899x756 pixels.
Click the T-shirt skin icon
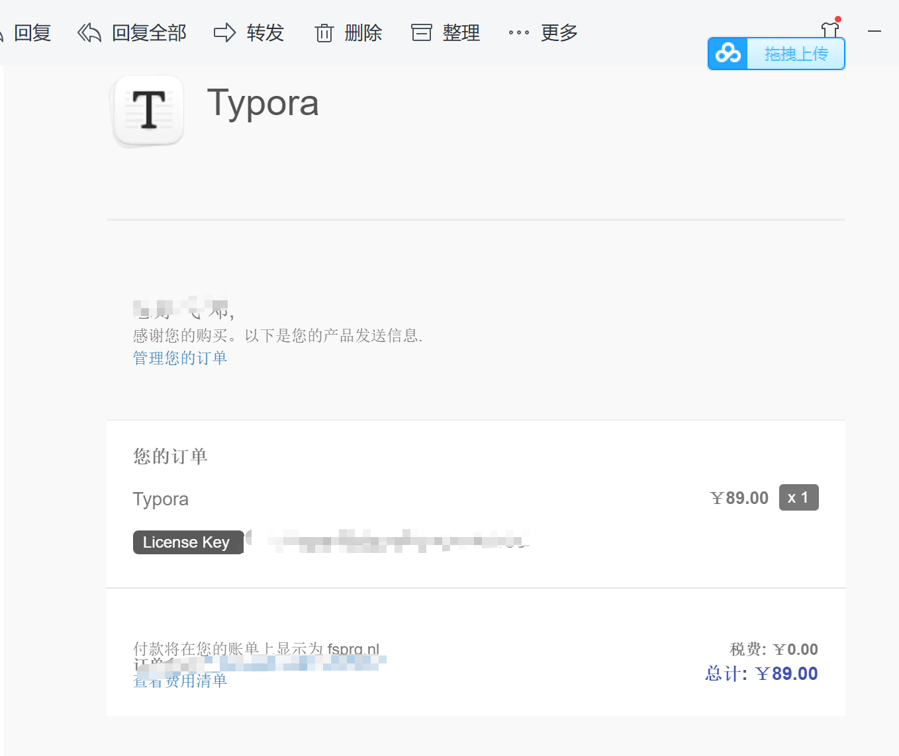coord(830,29)
